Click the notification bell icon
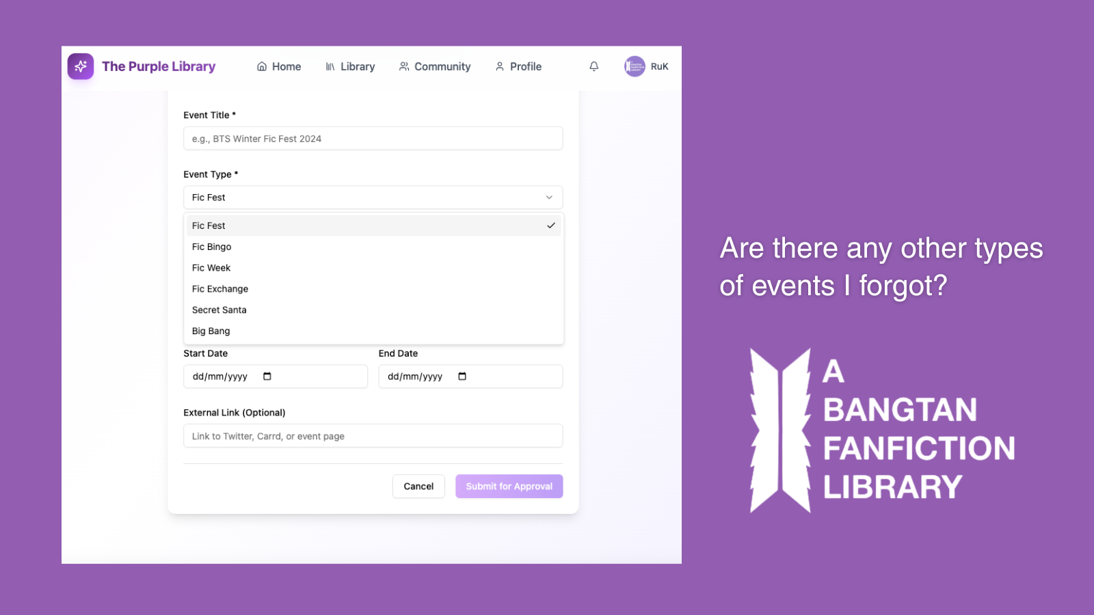1094x615 pixels. (x=593, y=66)
